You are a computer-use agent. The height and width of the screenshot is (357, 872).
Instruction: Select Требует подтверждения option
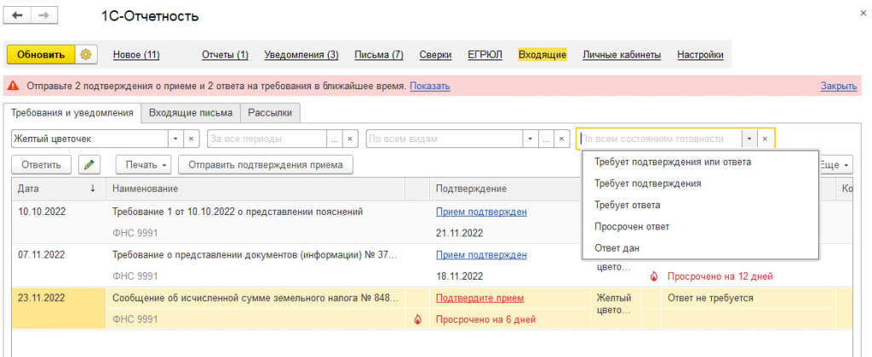coord(700,184)
